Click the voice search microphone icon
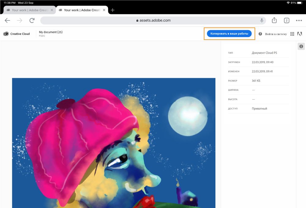Screen dimensions: 306x208 click(261, 20)
